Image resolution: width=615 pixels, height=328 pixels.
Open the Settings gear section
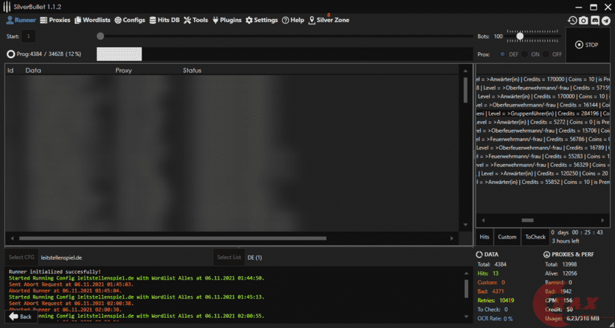tap(262, 20)
